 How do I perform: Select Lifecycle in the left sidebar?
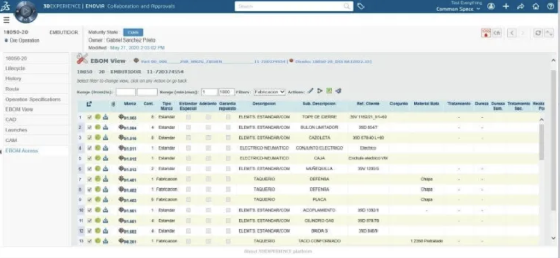[16, 69]
